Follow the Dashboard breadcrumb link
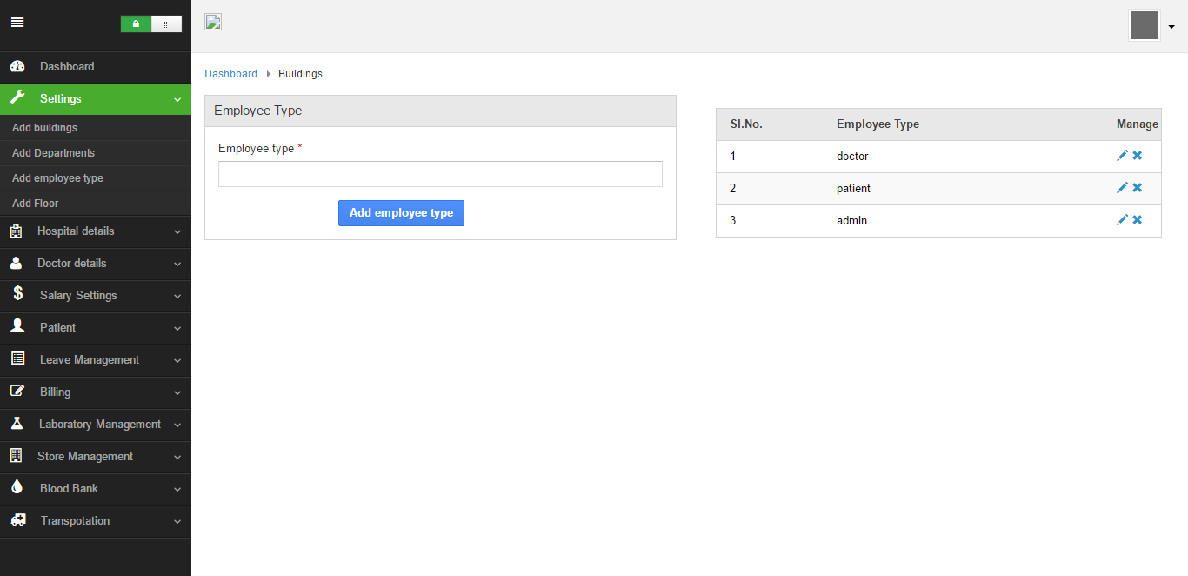The width and height of the screenshot is (1188, 576). [230, 74]
